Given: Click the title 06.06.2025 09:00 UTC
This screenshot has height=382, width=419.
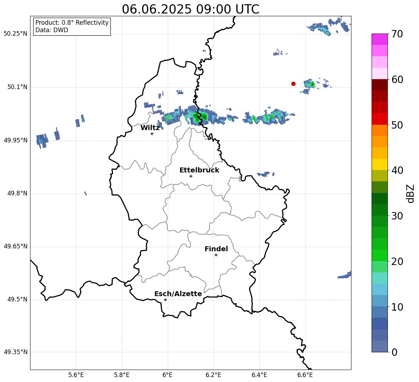Looking at the screenshot, I should coord(190,9).
